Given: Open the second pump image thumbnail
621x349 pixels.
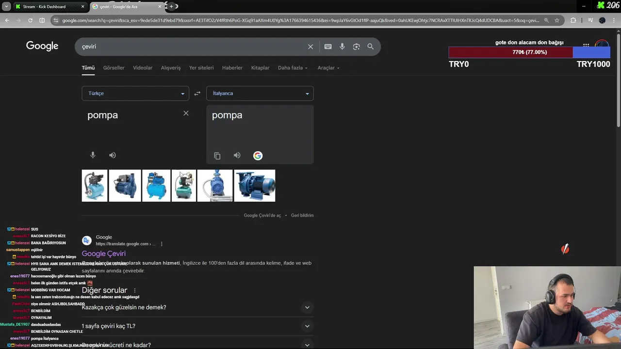Looking at the screenshot, I should [x=125, y=186].
